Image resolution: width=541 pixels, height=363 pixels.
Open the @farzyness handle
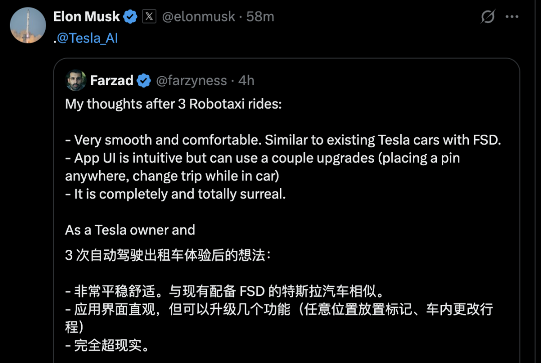click(191, 81)
